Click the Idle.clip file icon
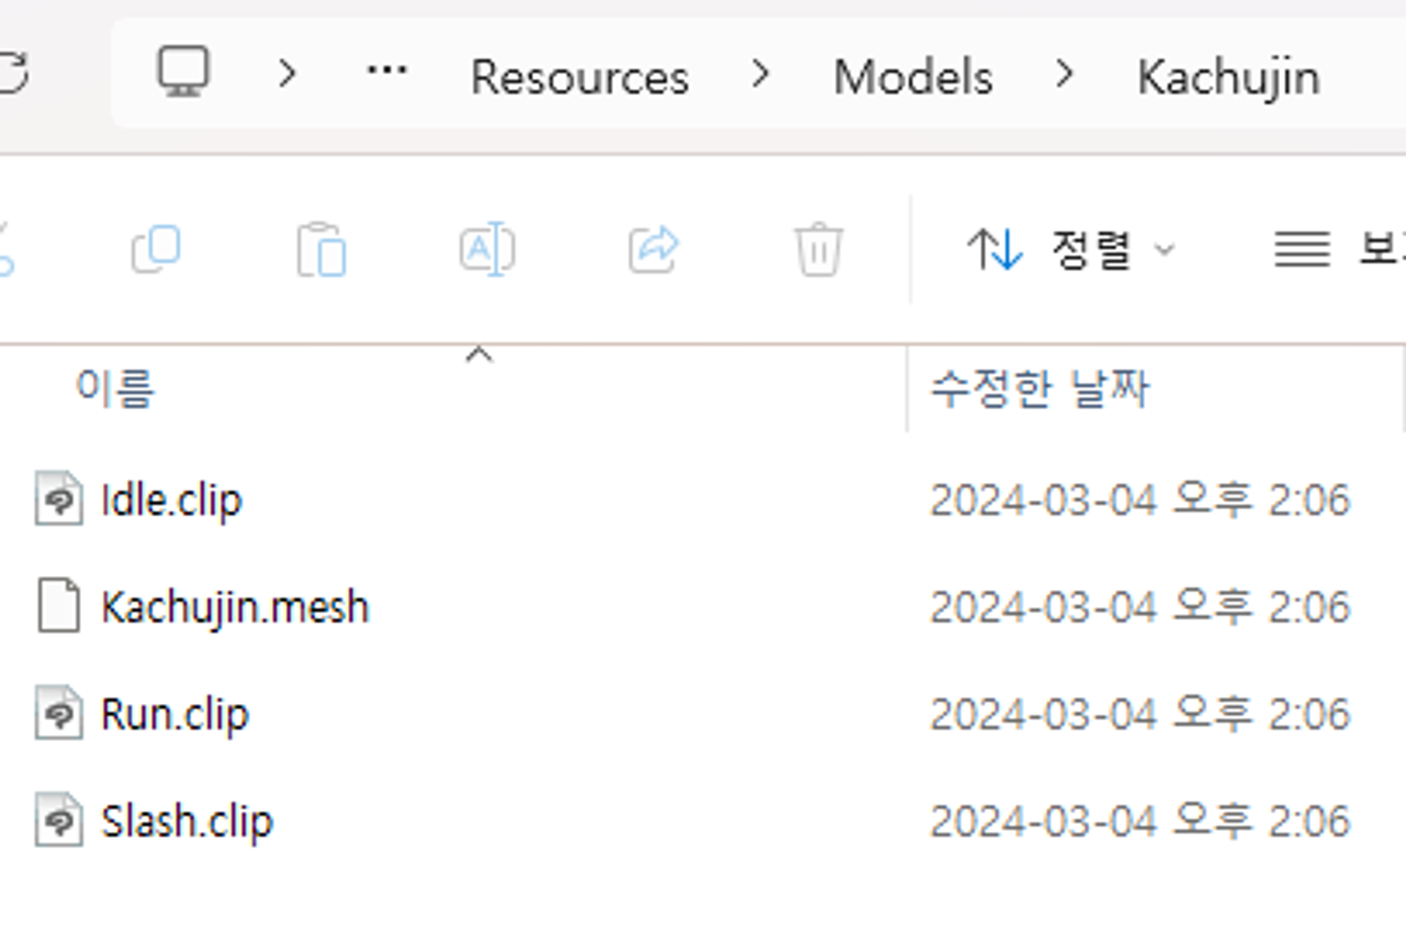Viewport: 1406px width, 926px height. click(x=59, y=499)
